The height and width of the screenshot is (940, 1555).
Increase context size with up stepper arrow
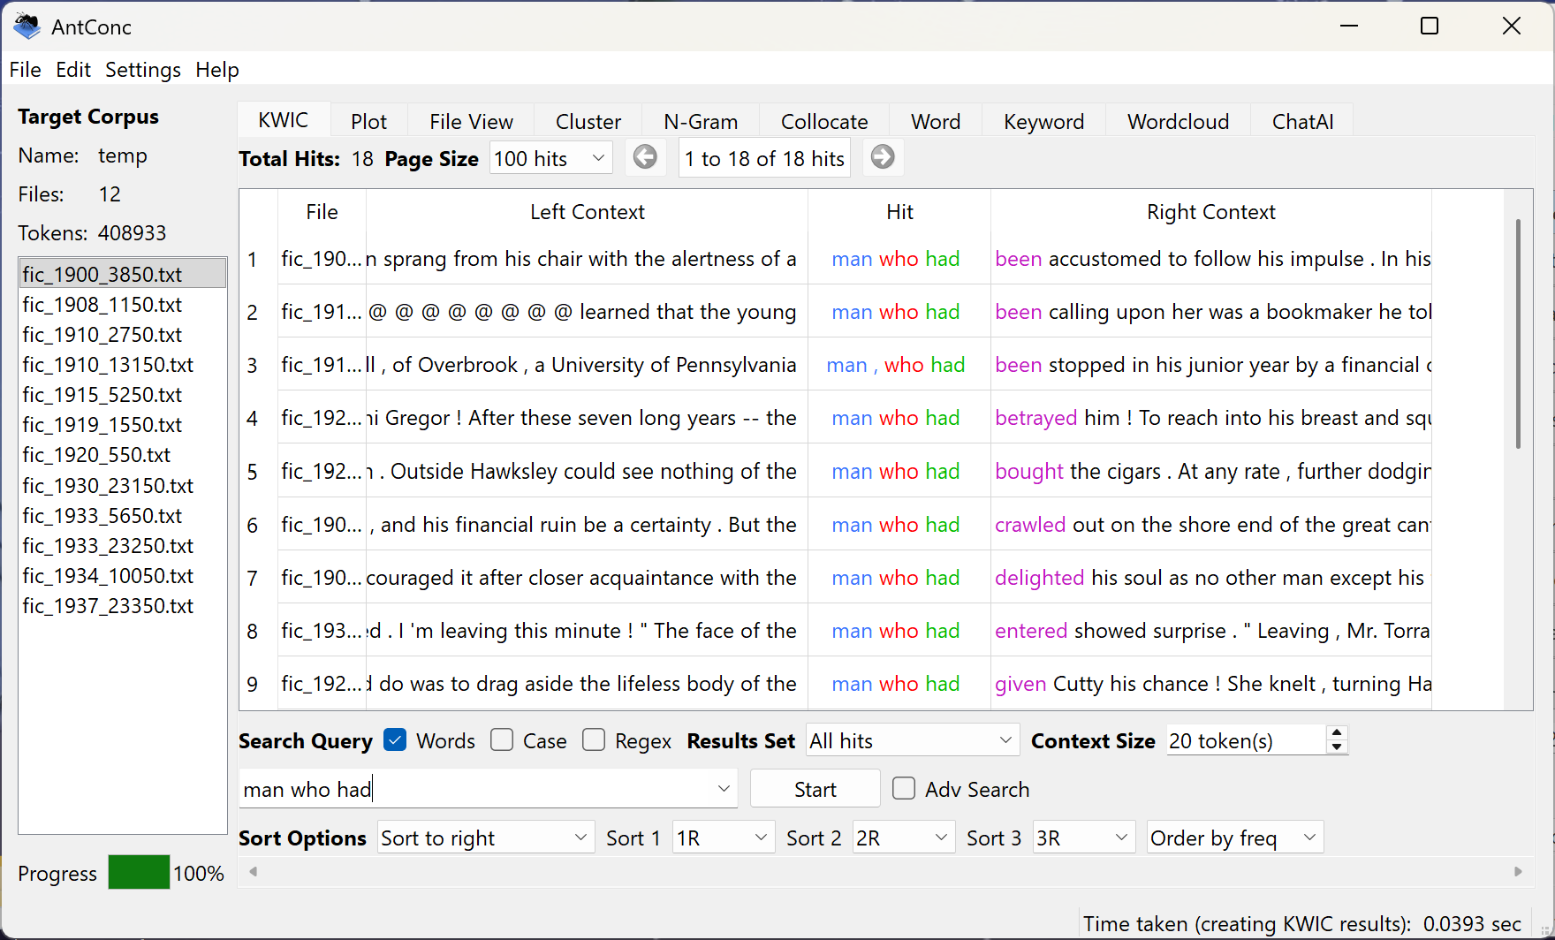coord(1337,733)
